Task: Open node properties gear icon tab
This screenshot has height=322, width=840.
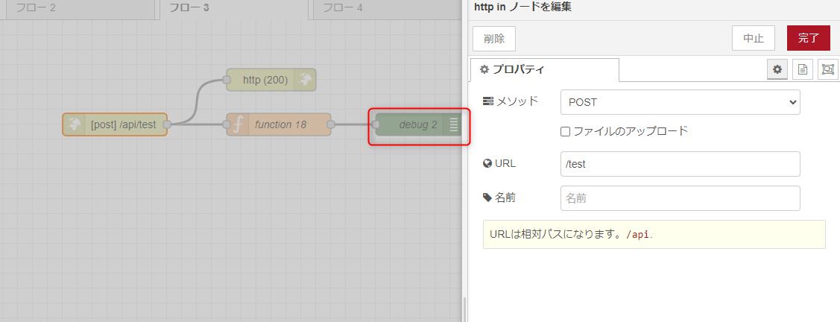Action: pos(777,69)
